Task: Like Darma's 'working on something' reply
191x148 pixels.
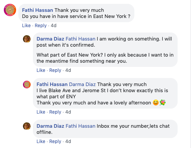Action: point(41,70)
